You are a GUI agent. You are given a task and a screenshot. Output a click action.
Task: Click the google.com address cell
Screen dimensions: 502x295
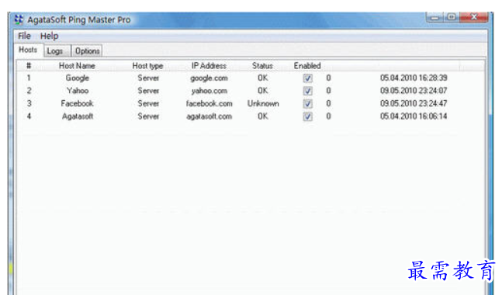[209, 78]
